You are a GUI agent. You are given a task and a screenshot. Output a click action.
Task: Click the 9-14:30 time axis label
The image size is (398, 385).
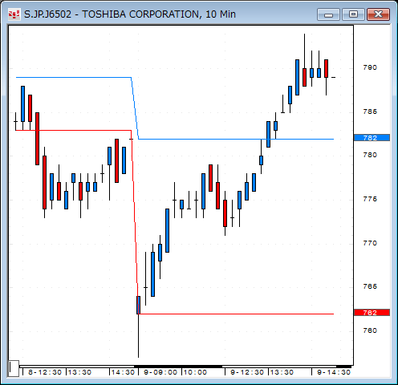(x=334, y=372)
